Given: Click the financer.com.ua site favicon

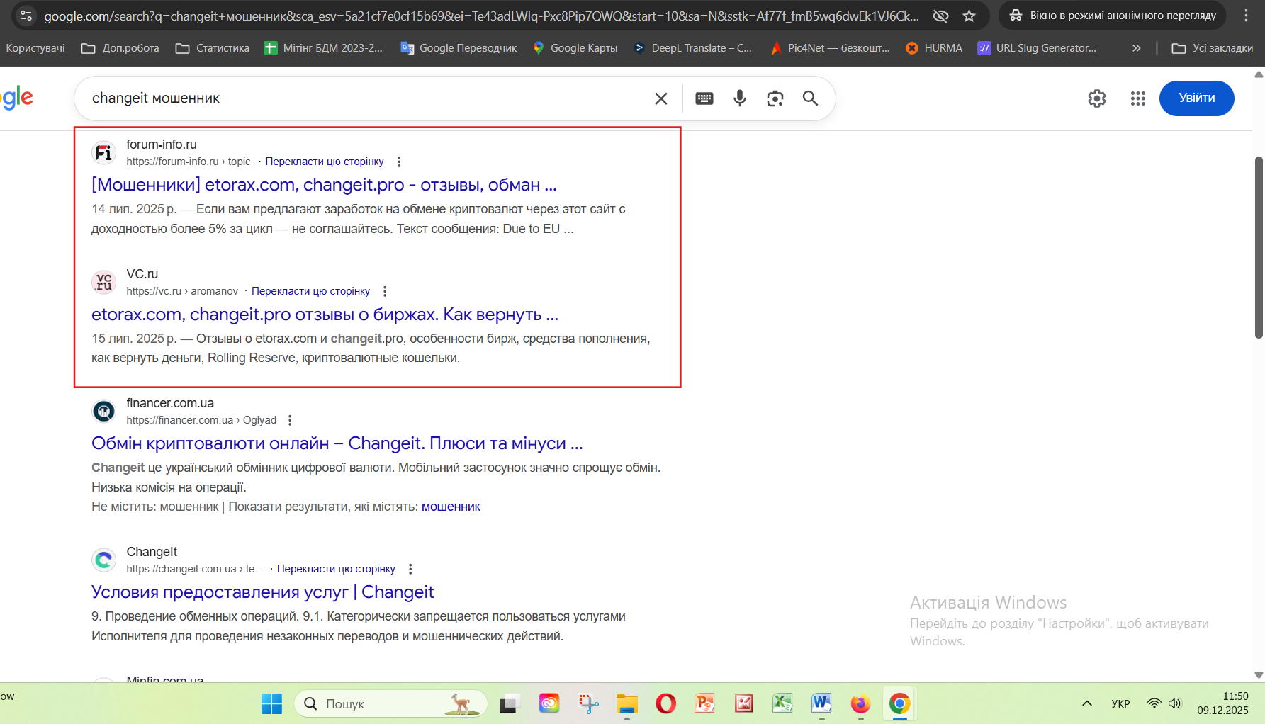Looking at the screenshot, I should click(x=104, y=411).
